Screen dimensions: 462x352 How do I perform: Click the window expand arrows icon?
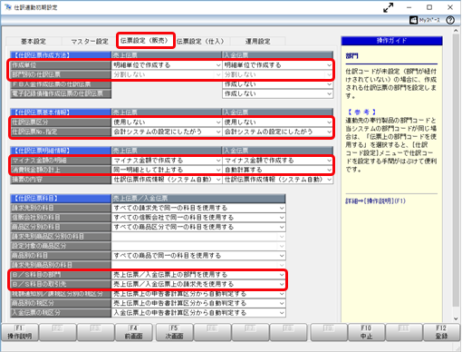pos(389,7)
